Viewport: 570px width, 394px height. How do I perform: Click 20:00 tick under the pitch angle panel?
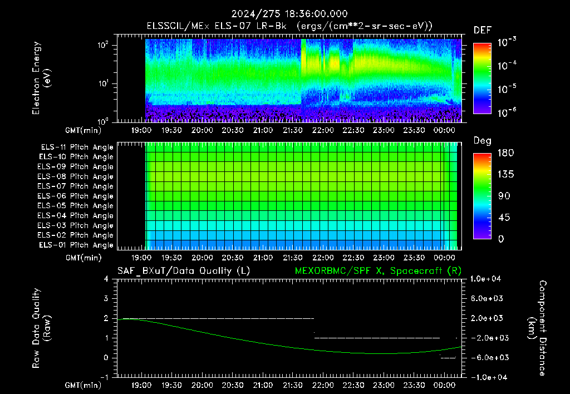click(x=202, y=258)
